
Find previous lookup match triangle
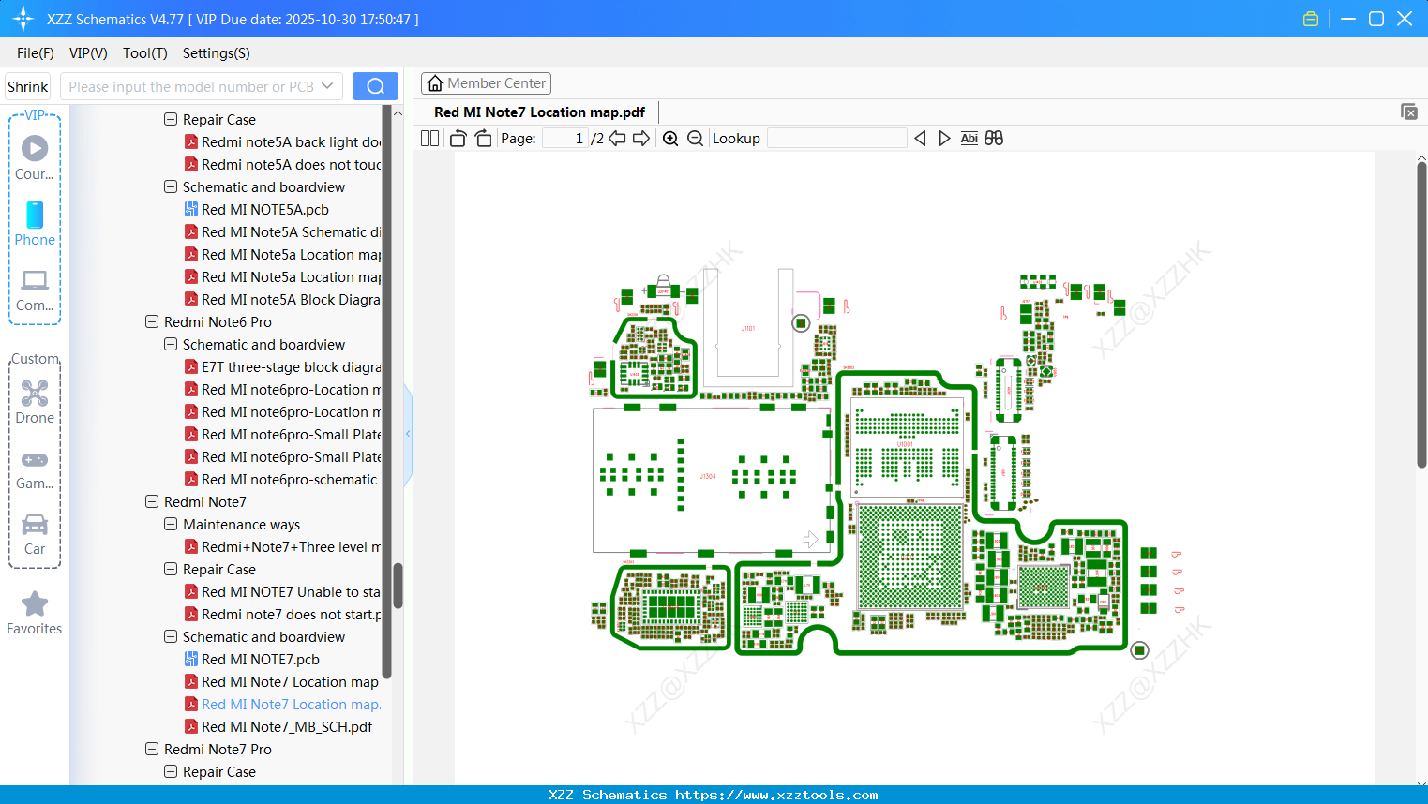coord(920,139)
